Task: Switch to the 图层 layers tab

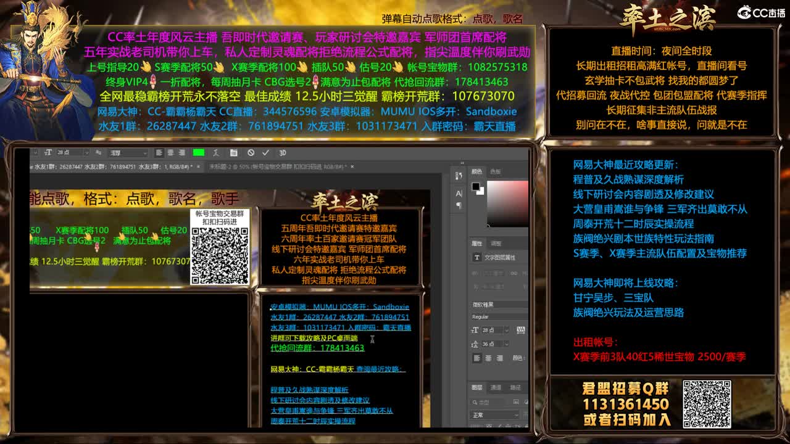Action: 477,388
